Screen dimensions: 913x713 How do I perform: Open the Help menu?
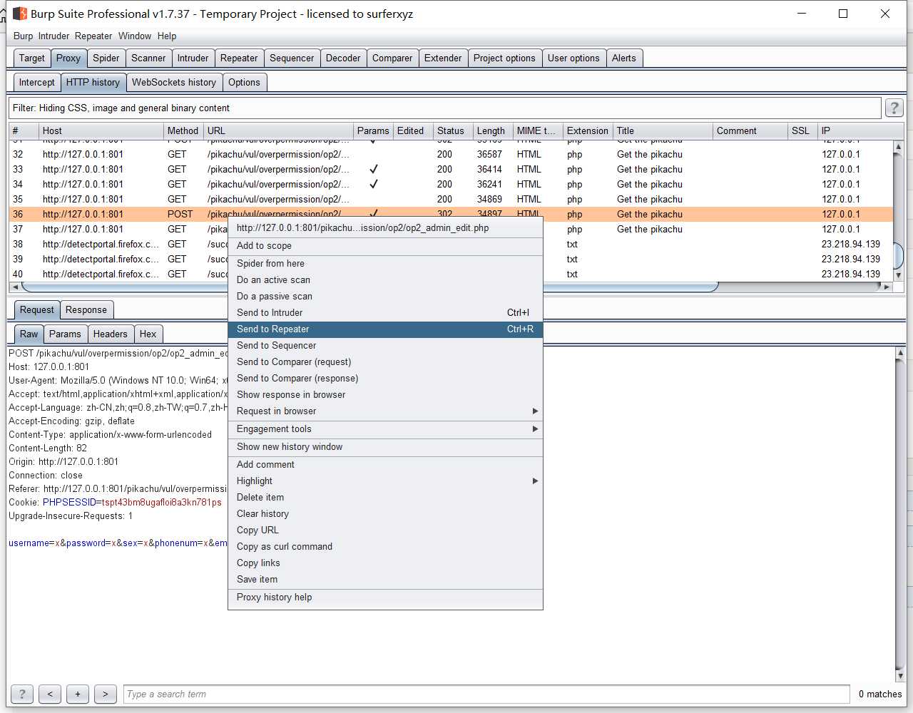(167, 36)
